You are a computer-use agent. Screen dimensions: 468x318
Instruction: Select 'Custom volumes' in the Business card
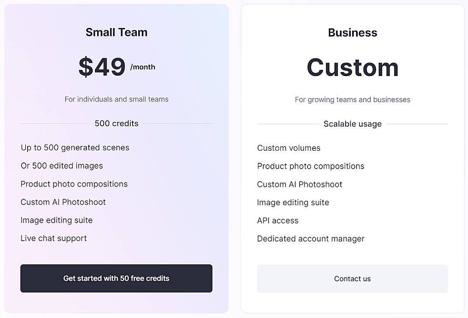289,148
